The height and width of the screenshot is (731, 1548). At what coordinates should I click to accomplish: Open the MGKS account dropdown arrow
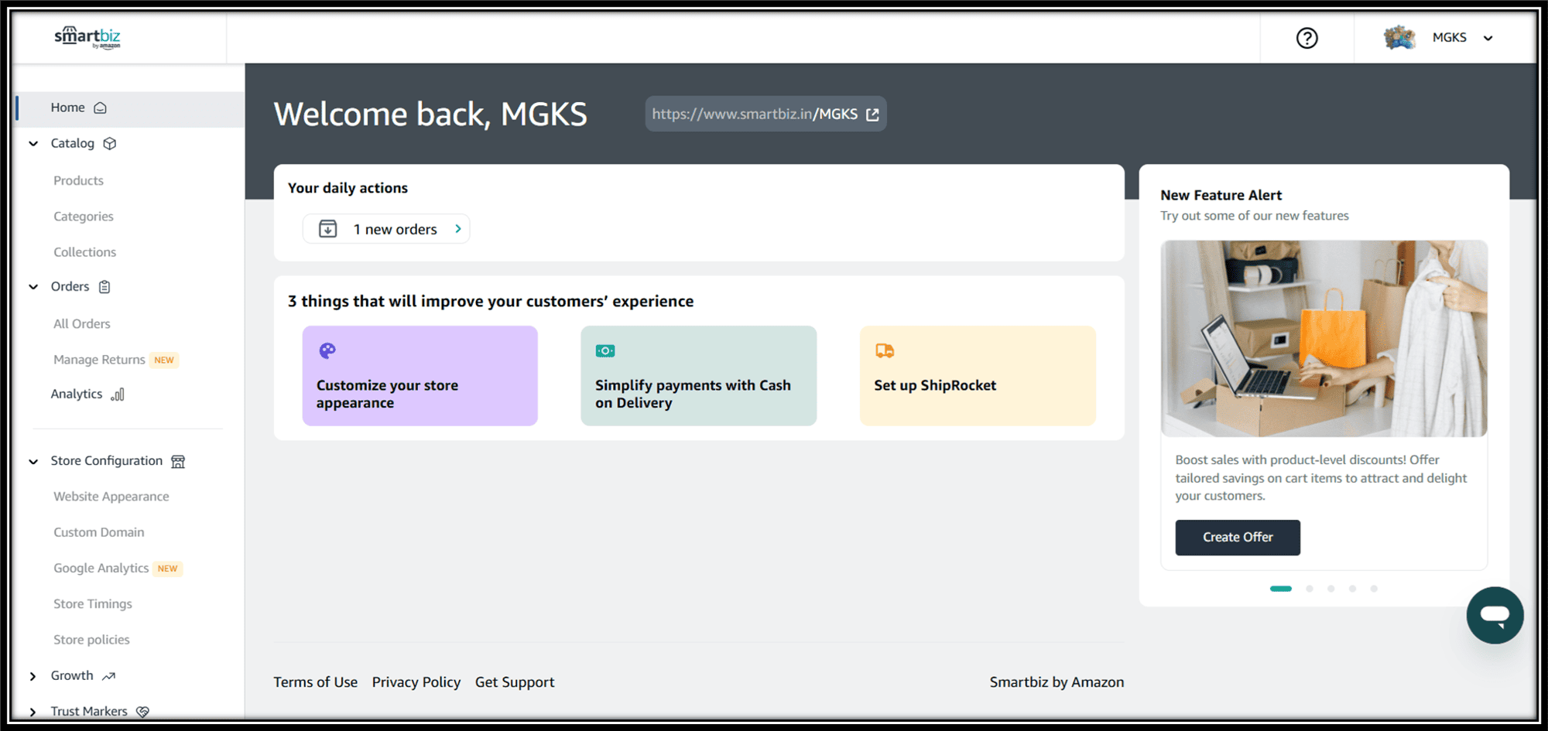[x=1488, y=38]
